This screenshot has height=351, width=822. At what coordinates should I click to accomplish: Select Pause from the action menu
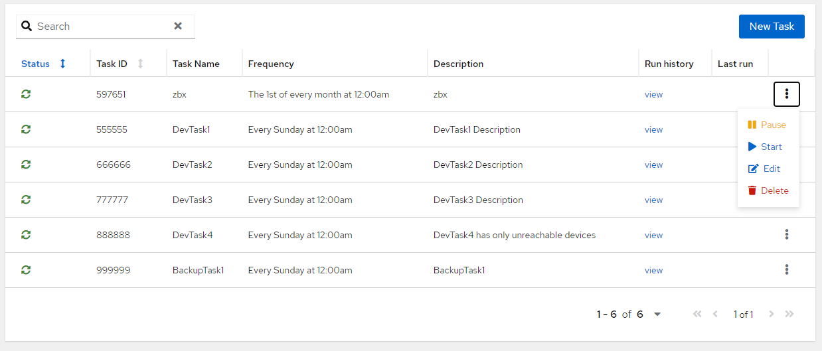pyautogui.click(x=768, y=125)
